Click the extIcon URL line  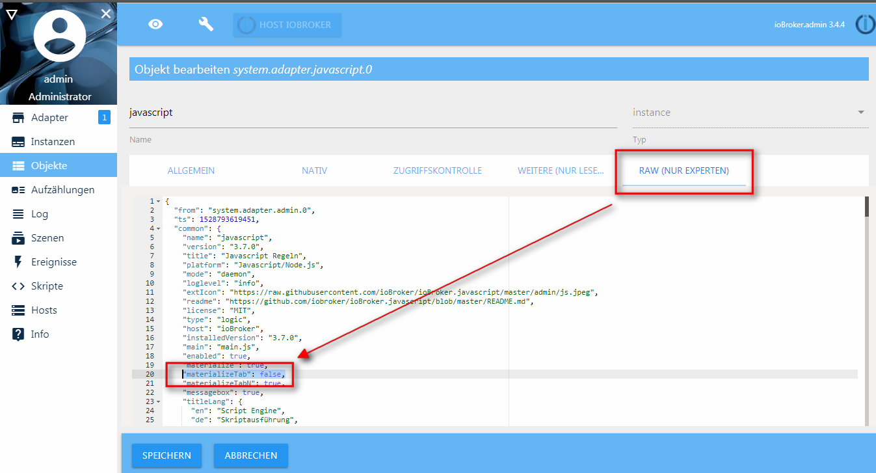tap(390, 293)
